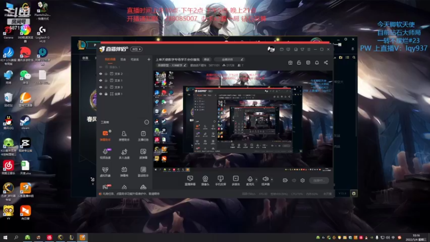Viewport: 430px width, 242px height.
Task: Toggle the preview eye icon near start button
Action: (x=294, y=180)
